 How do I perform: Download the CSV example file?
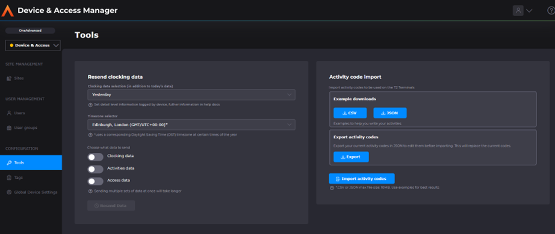pyautogui.click(x=350, y=113)
